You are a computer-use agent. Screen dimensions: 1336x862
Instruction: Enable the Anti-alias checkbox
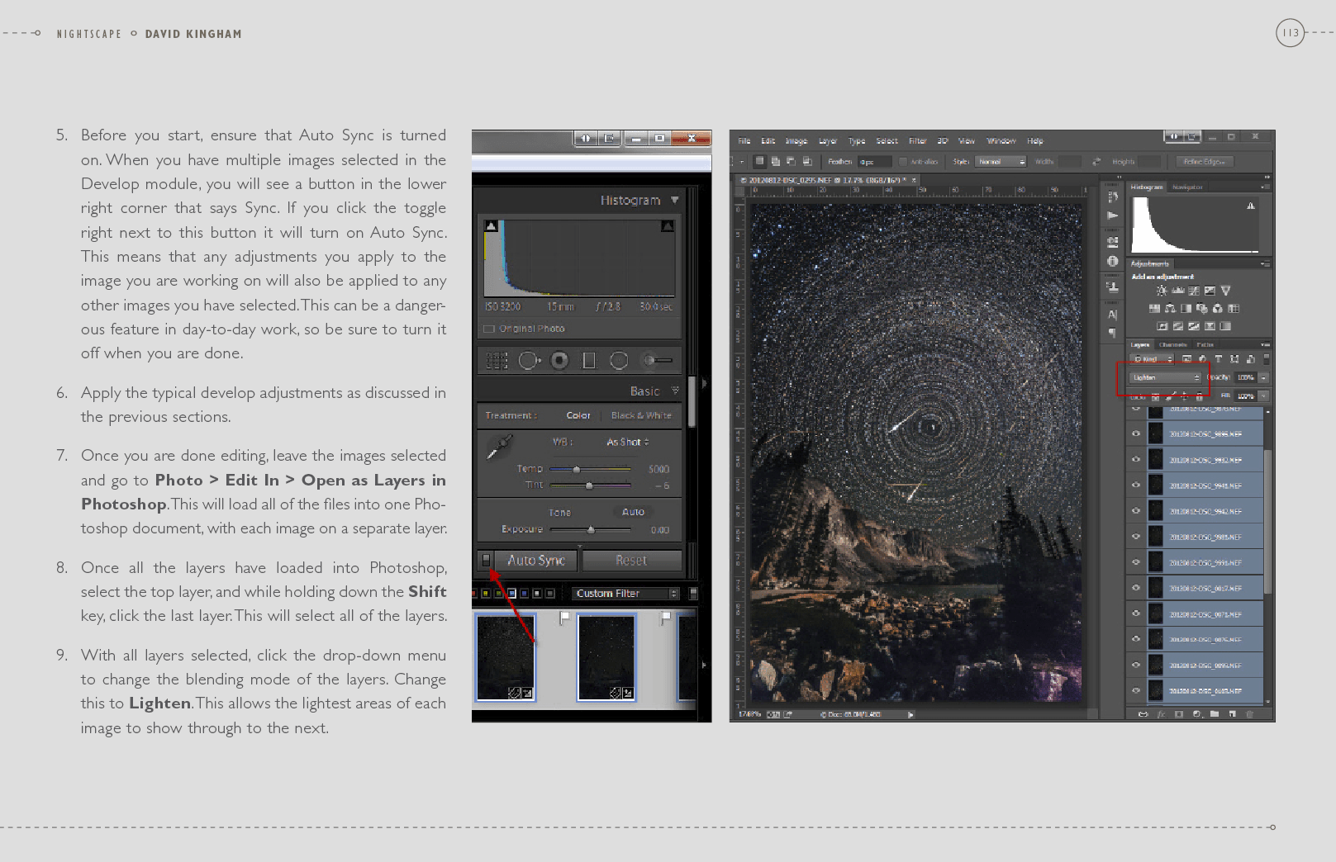(903, 162)
